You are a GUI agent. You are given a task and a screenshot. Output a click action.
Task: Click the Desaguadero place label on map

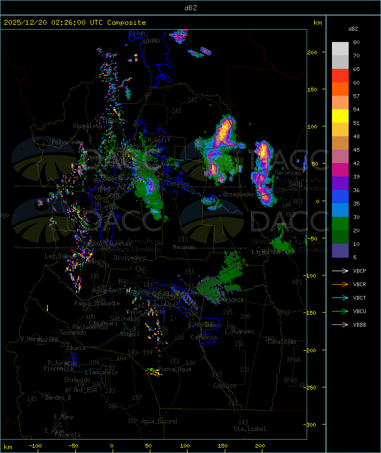241,194
